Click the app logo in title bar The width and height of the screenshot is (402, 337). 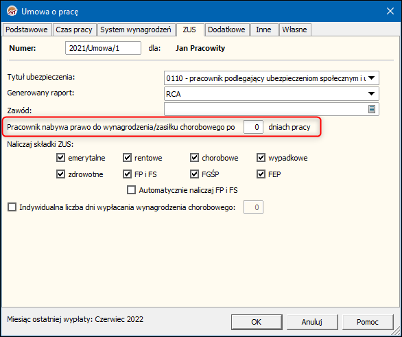point(12,11)
